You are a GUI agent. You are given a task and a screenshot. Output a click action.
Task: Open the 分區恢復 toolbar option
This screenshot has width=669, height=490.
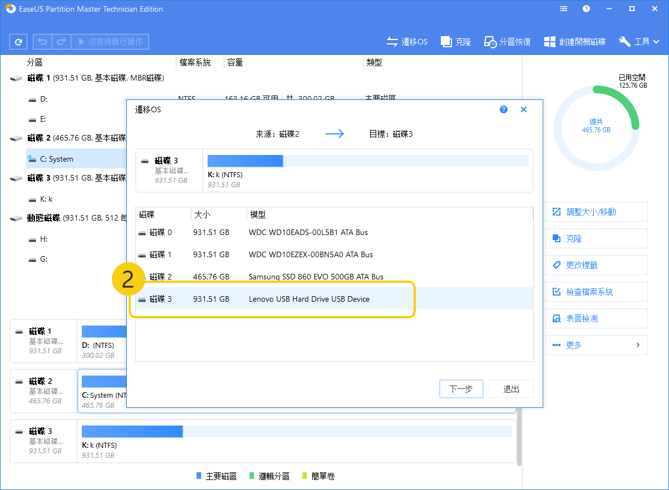508,42
